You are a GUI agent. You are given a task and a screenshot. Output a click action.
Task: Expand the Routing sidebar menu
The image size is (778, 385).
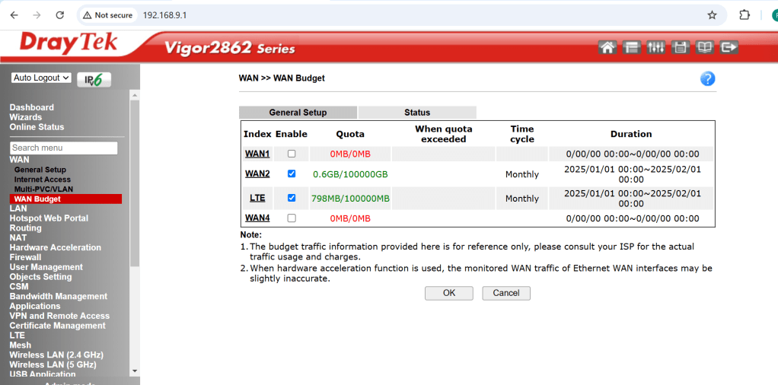25,228
